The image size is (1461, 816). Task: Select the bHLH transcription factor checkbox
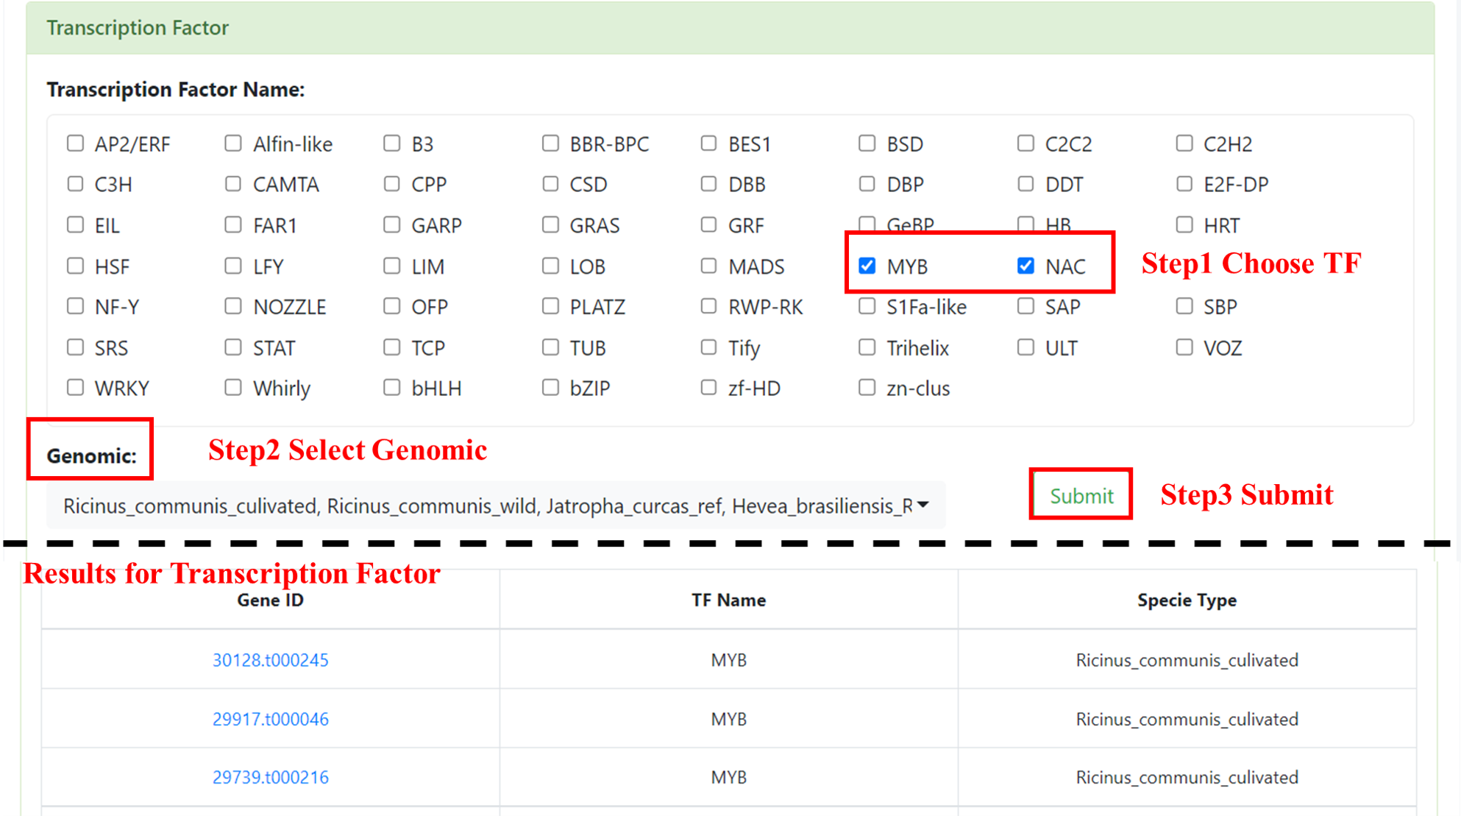point(391,387)
